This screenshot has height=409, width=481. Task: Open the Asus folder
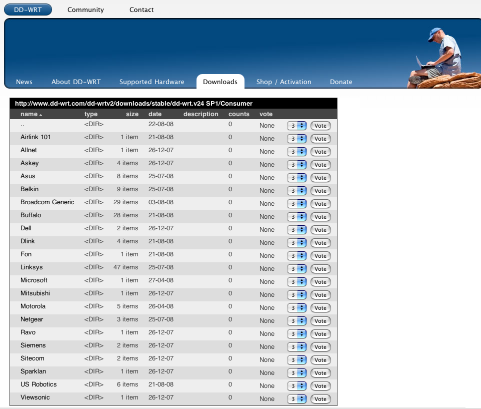point(28,176)
